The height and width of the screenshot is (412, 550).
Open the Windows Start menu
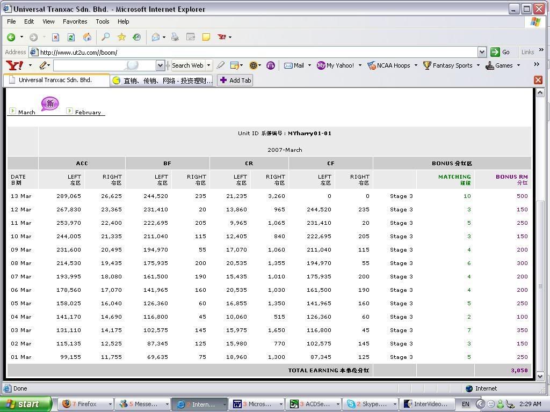point(26,404)
